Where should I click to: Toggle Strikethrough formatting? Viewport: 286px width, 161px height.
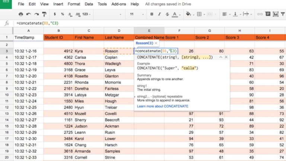tap(166, 14)
